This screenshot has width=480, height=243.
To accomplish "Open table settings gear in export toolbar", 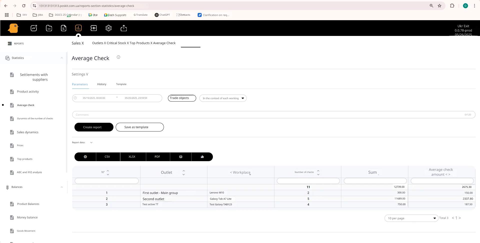I will pos(85,157).
